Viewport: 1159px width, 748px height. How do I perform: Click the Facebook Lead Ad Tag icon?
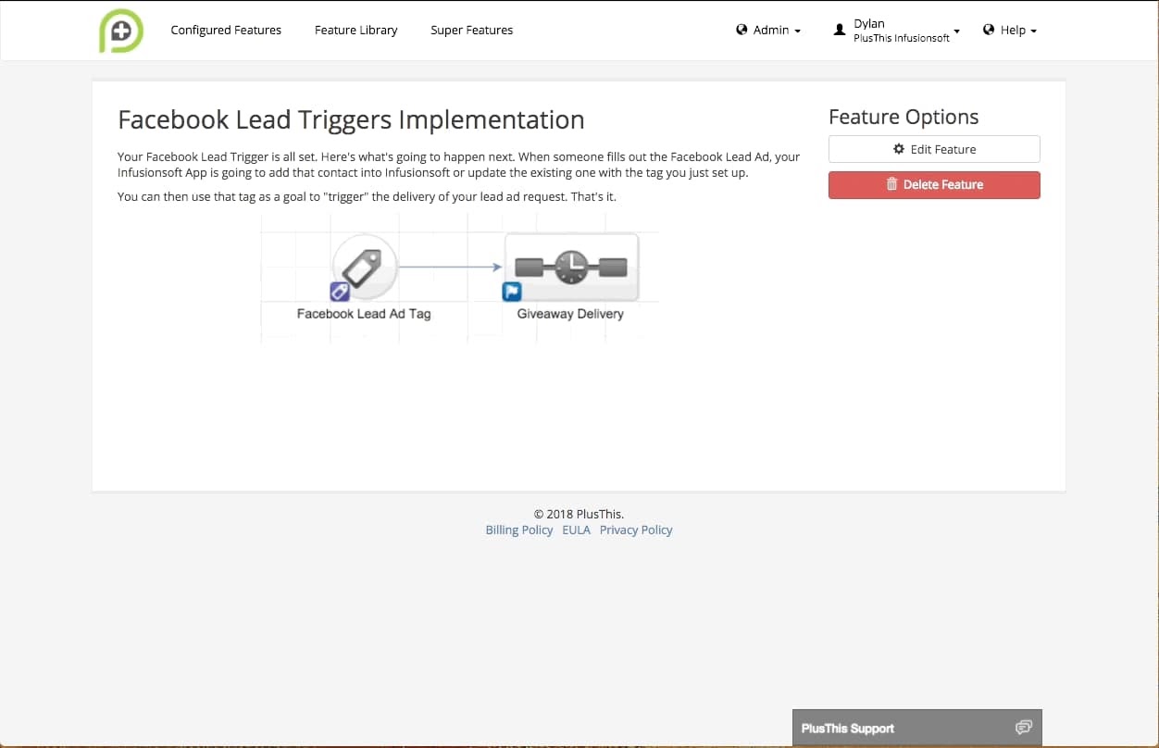point(365,267)
